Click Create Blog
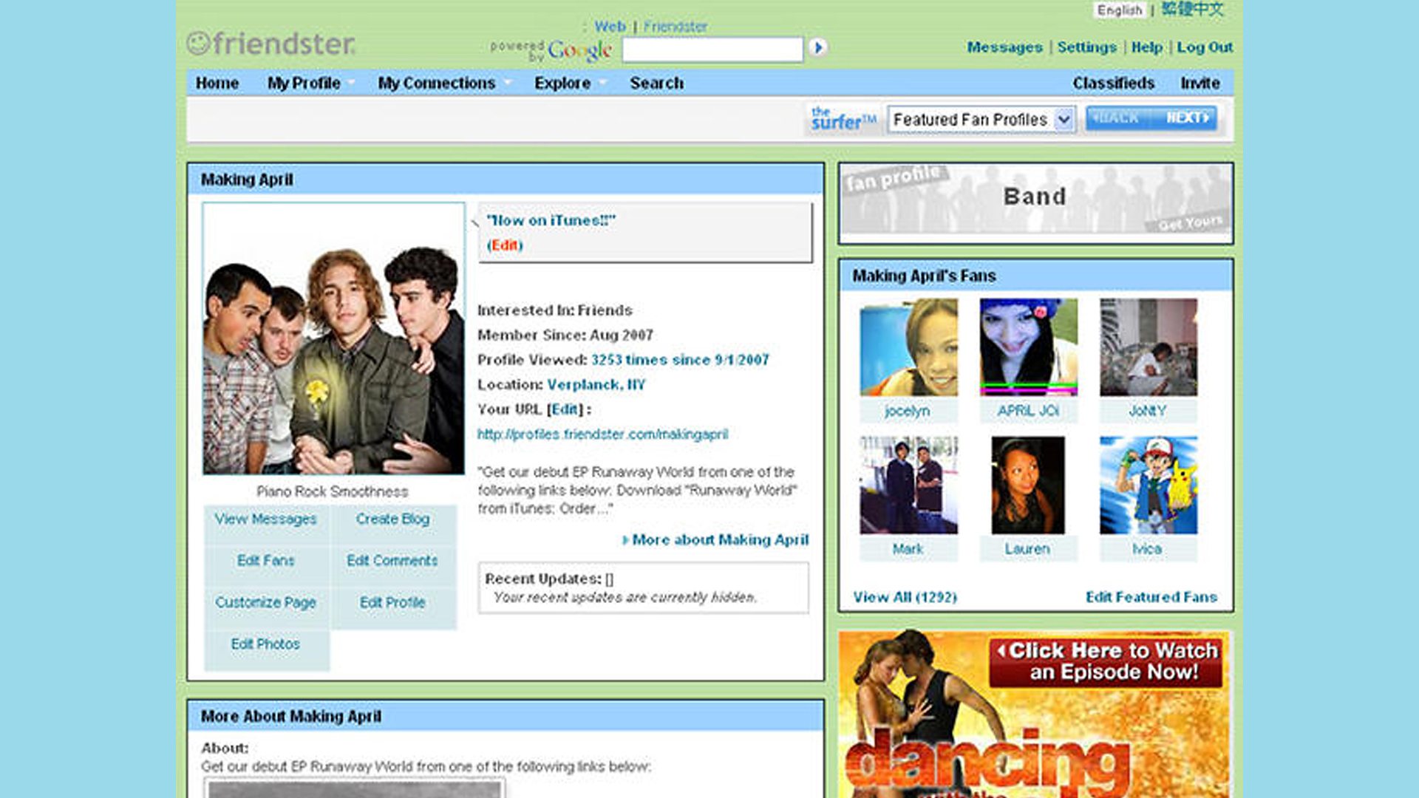1419x798 pixels. [x=392, y=519]
